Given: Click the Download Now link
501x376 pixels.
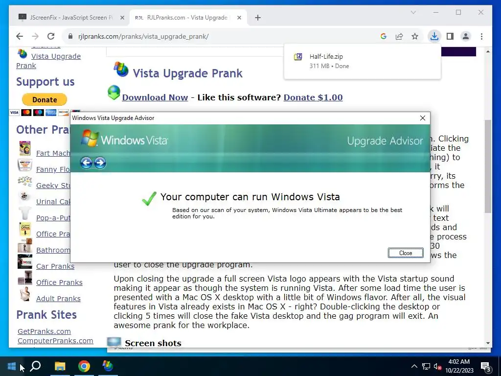Looking at the screenshot, I should click(155, 97).
